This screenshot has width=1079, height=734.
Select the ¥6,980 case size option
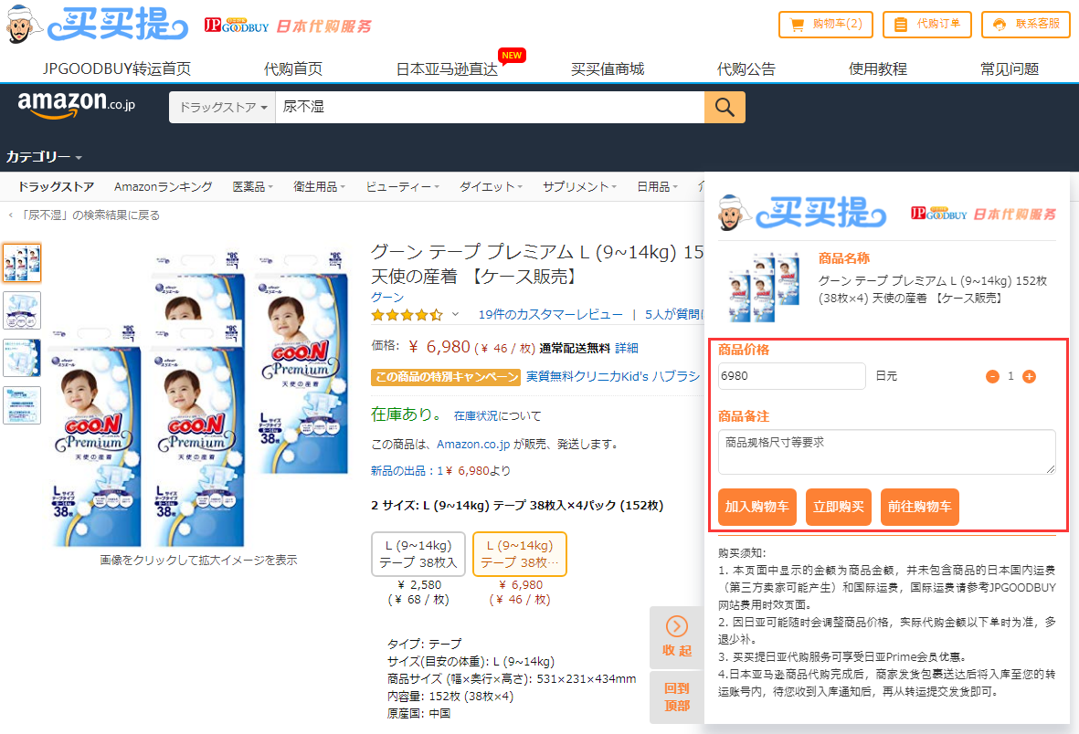pyautogui.click(x=519, y=554)
